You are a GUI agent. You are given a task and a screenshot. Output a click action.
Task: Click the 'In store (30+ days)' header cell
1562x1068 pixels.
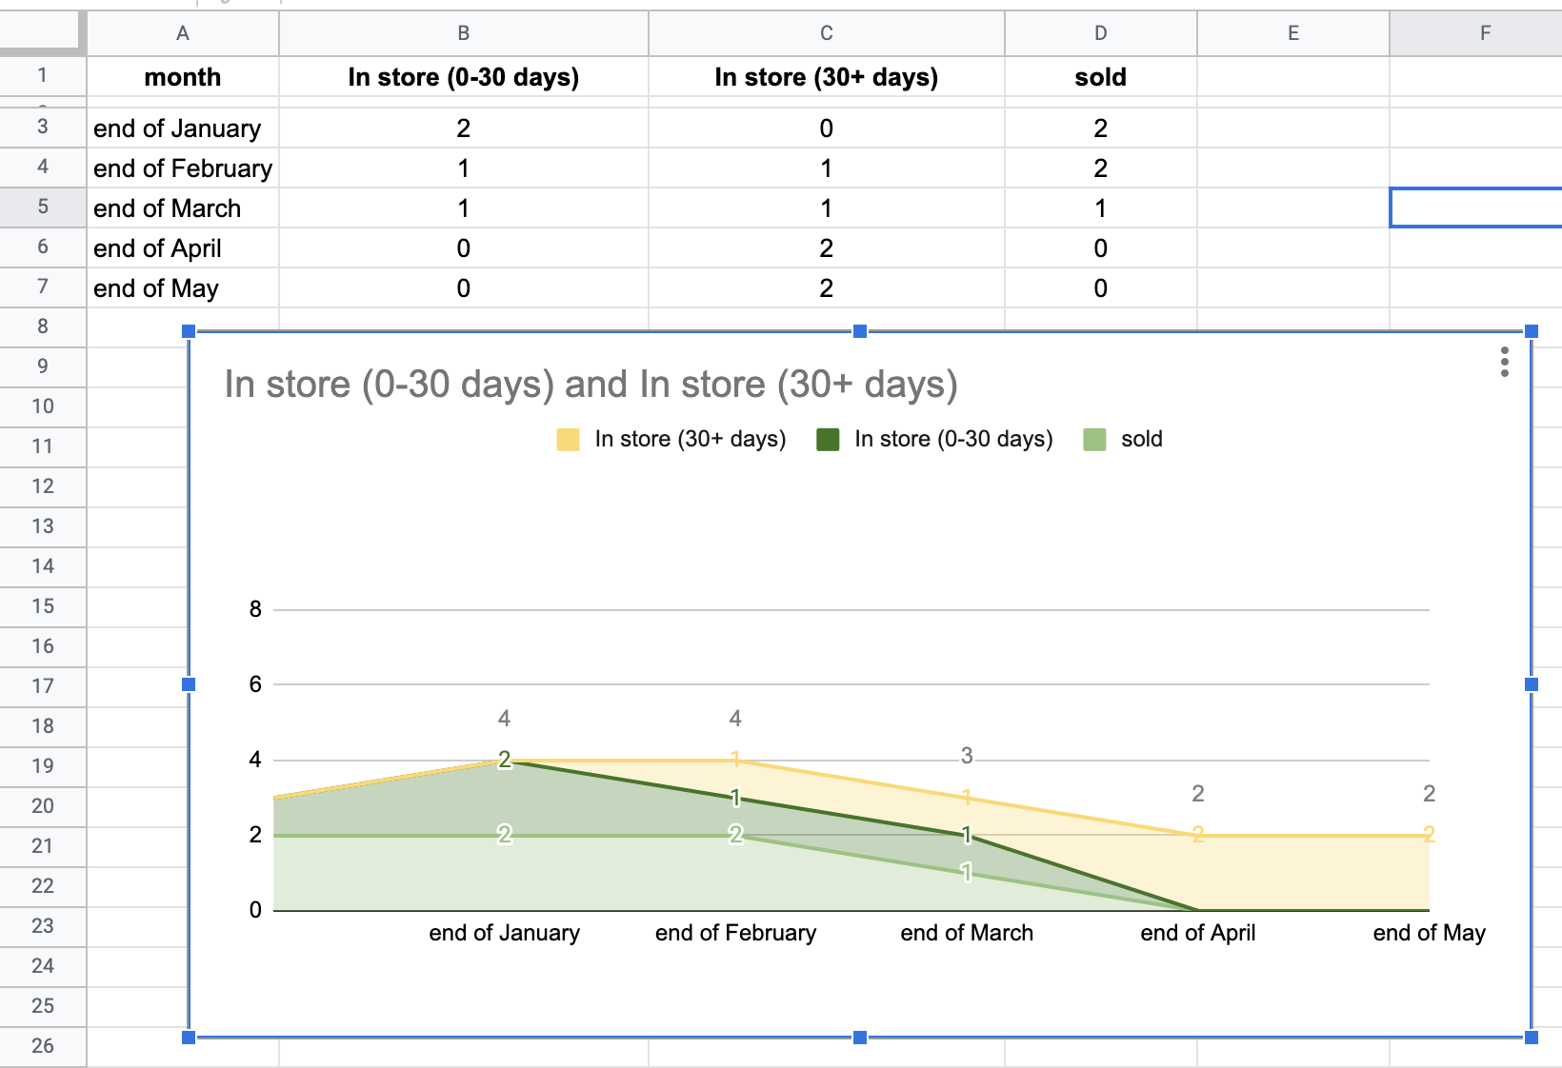coord(827,77)
